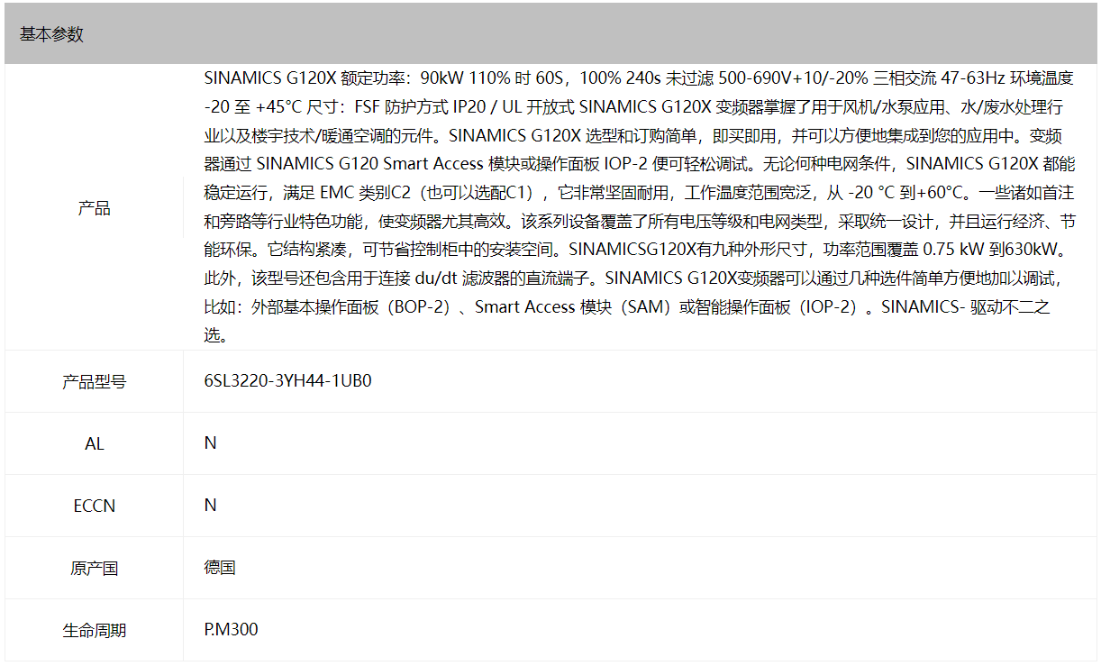Click the lifecycle value P.M300
This screenshot has width=1101, height=666.
[231, 629]
